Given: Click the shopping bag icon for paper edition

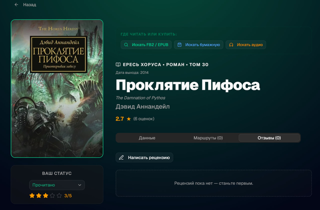Looking at the screenshot, I should coord(179,45).
